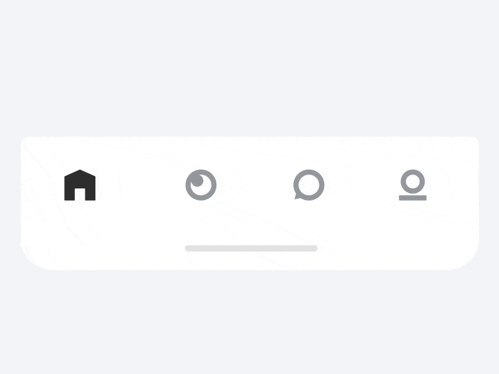Click the circular icon with inner dot
The width and height of the screenshot is (499, 374).
(201, 185)
